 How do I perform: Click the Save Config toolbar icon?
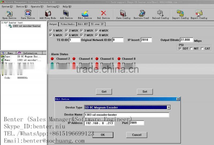point(123,13)
